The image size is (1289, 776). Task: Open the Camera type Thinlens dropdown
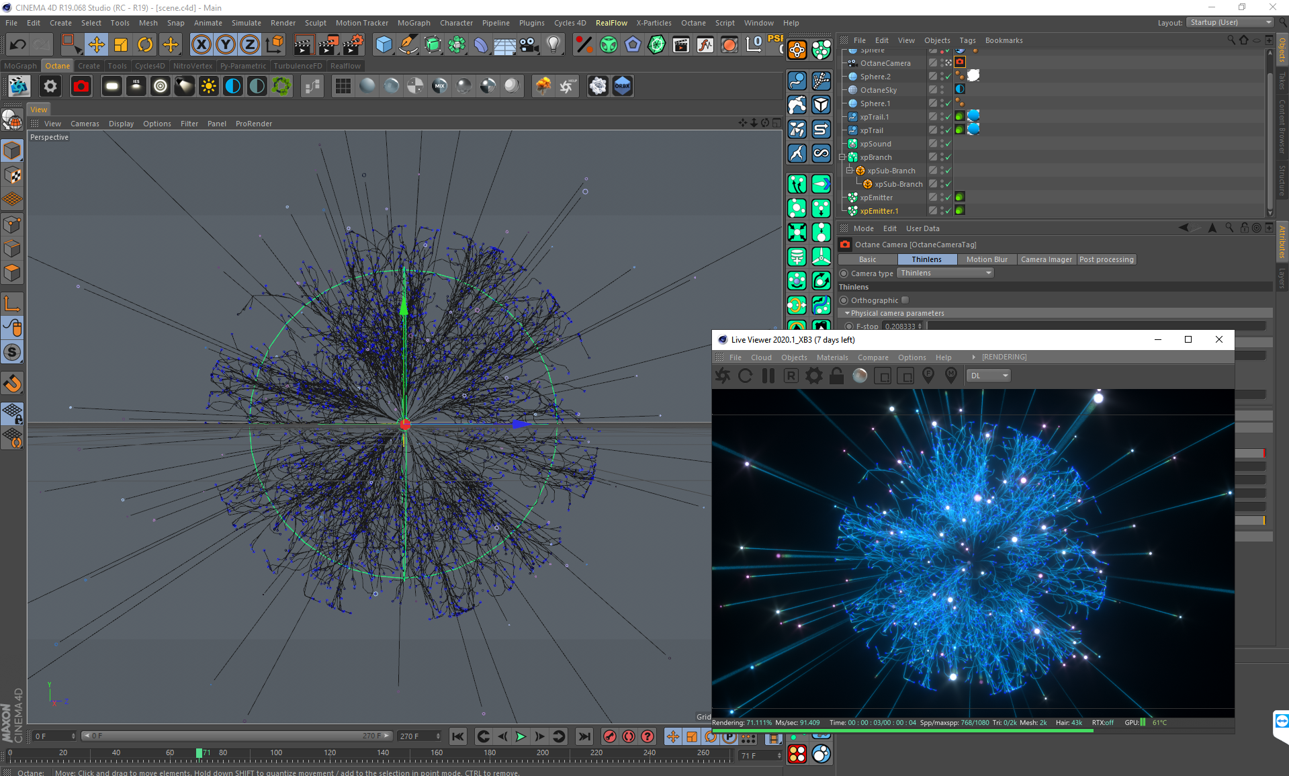click(x=946, y=273)
